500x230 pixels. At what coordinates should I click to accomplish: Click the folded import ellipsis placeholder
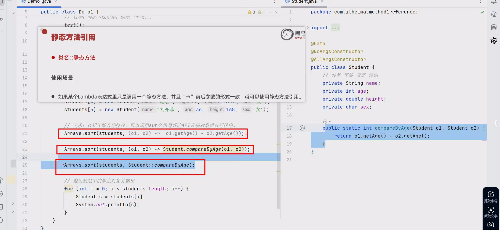click(x=335, y=28)
